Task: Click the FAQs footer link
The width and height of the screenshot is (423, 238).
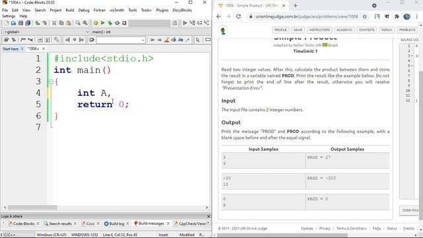Action: tap(377, 229)
